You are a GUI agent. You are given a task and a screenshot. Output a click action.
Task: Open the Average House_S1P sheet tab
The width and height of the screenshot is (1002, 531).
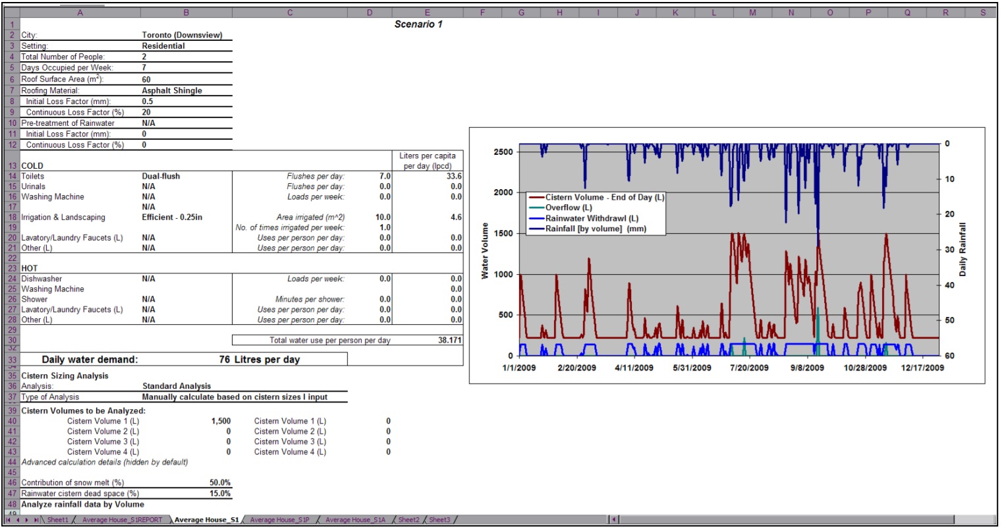click(279, 520)
